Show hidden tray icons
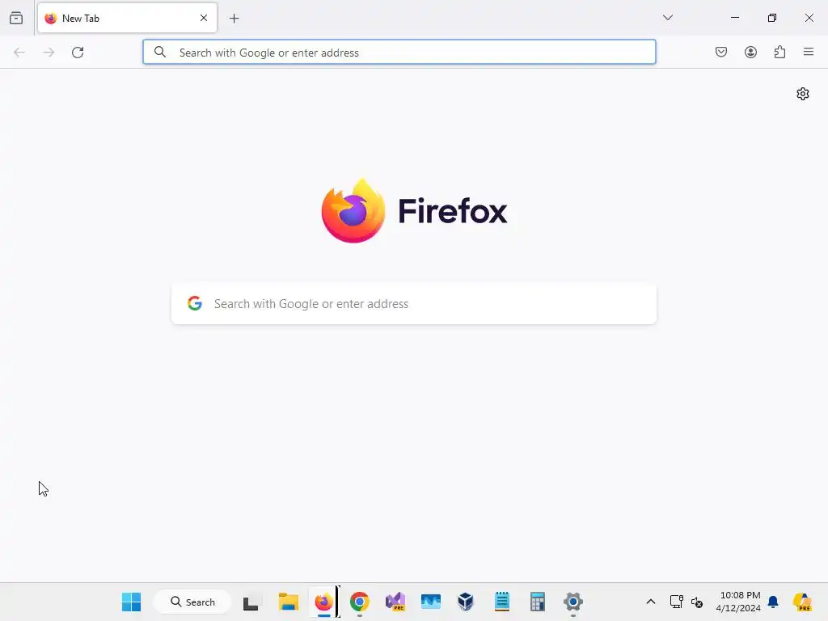The image size is (828, 621). pyautogui.click(x=651, y=602)
